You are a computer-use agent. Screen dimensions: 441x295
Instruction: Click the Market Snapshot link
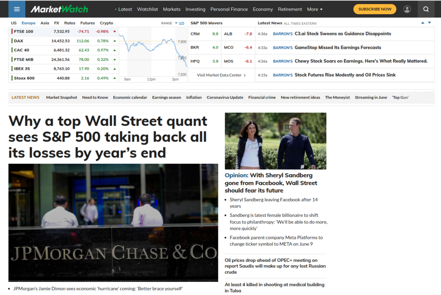[x=61, y=98]
